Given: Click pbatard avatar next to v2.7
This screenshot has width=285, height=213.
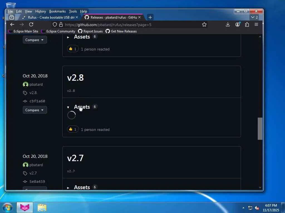Looking at the screenshot, I should coord(26,165).
